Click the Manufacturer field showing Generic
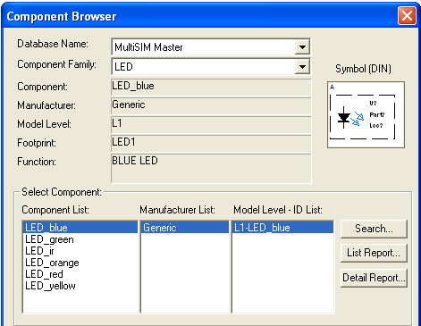This screenshot has width=421, height=326. tap(211, 105)
